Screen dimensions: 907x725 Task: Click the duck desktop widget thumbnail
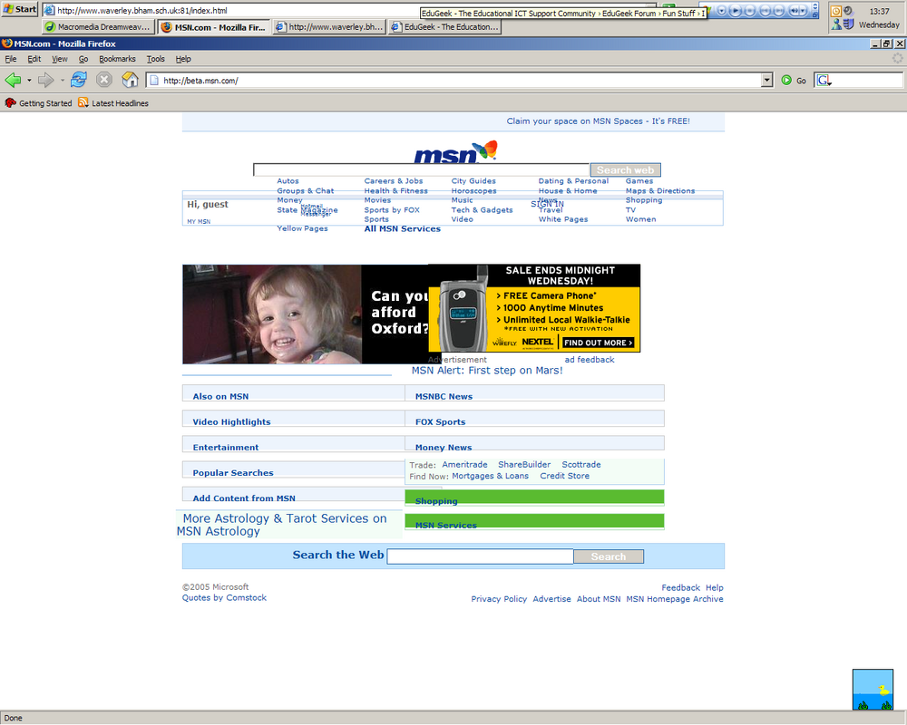pos(873,689)
